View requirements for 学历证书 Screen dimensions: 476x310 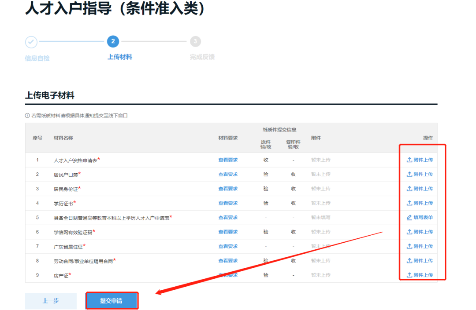pos(228,203)
